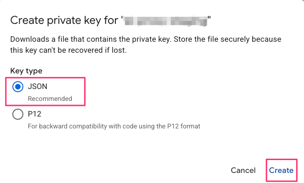Select the JSON key type radio button
The height and width of the screenshot is (183, 304).
point(18,87)
